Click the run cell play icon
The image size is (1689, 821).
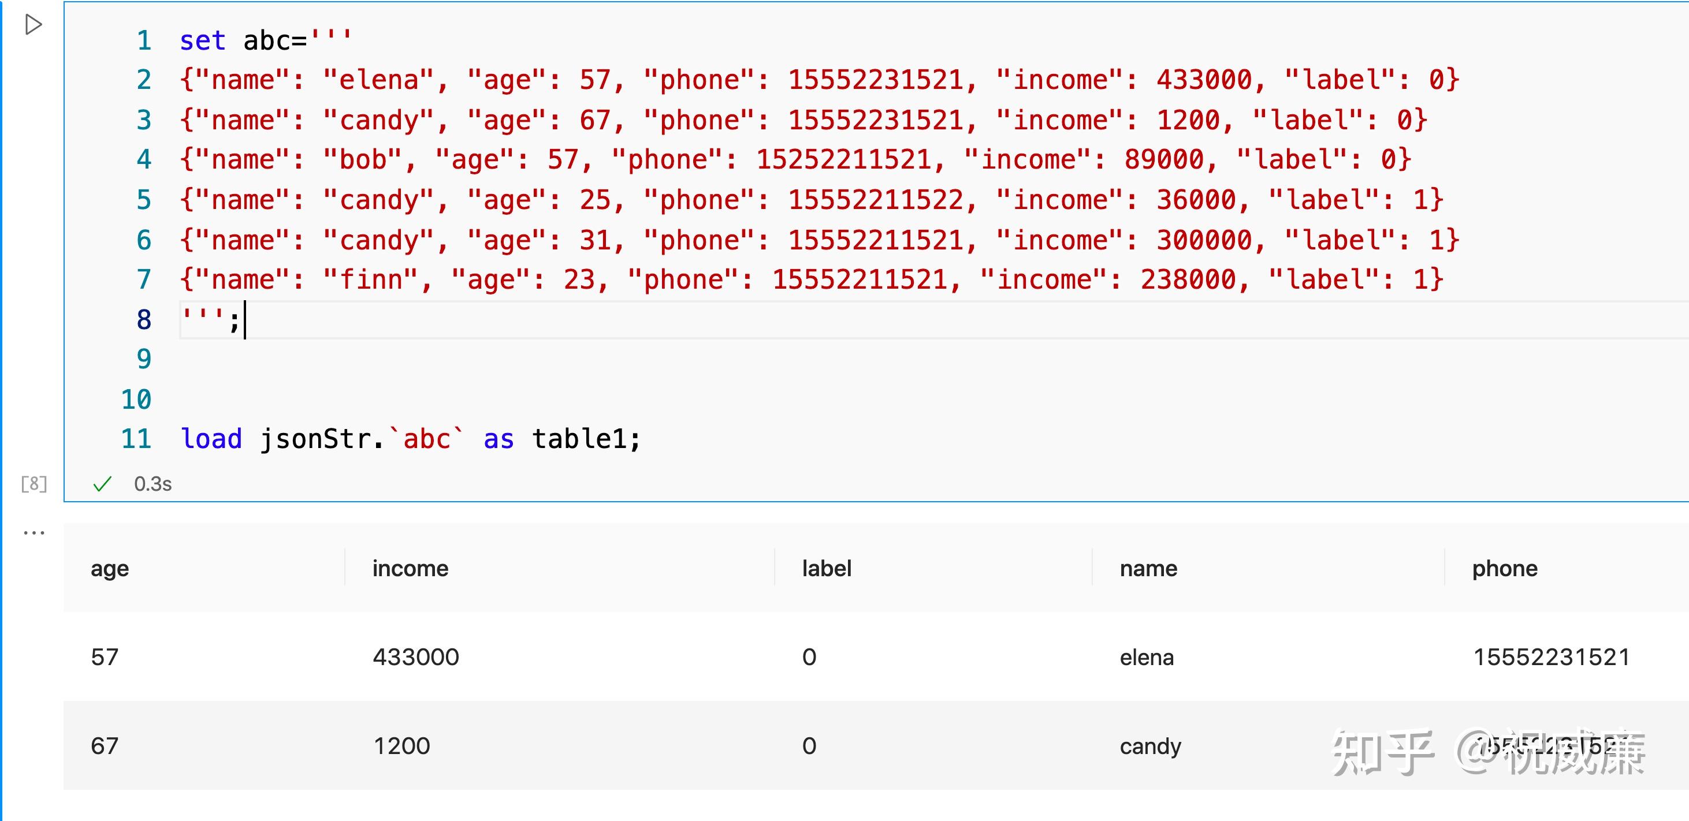pos(33,25)
